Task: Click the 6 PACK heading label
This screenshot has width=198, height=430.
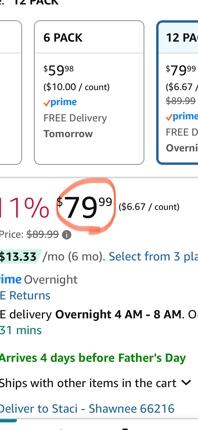Action: (x=63, y=38)
